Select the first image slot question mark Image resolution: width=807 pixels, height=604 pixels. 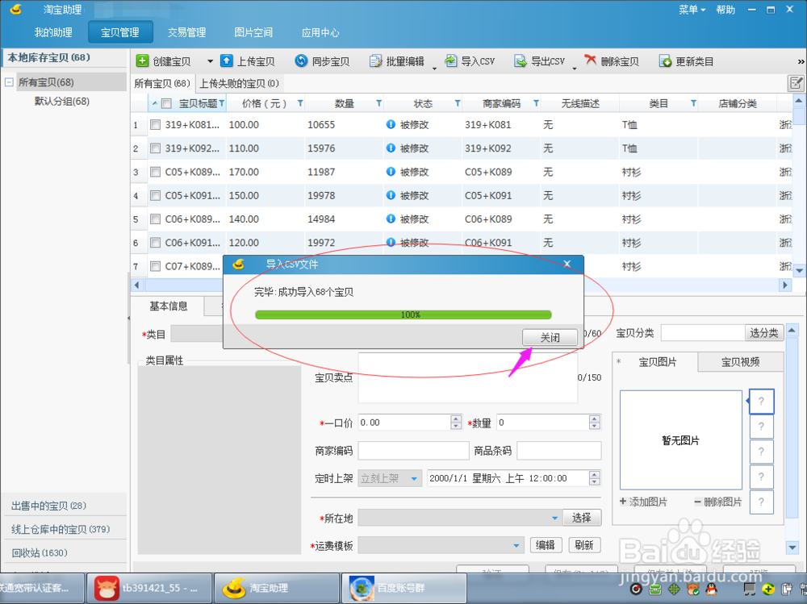pyautogui.click(x=761, y=402)
